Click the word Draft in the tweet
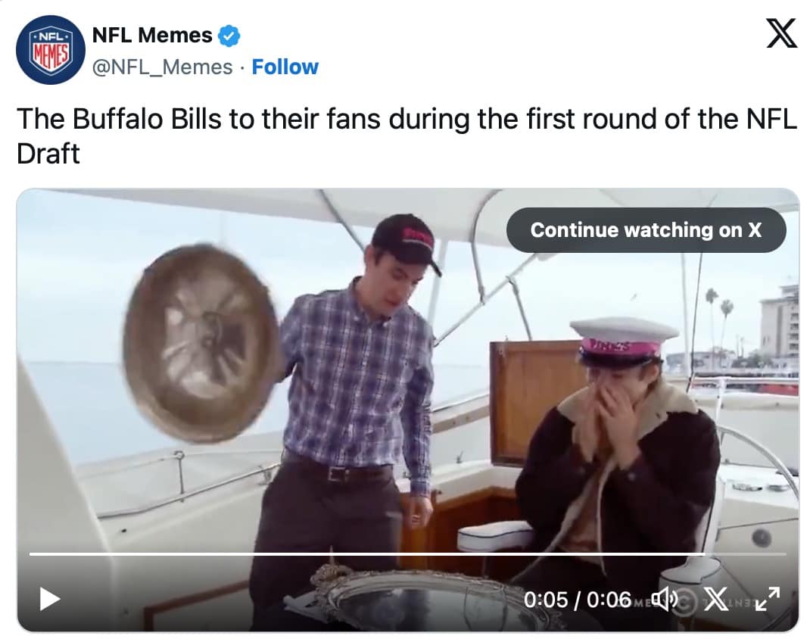 point(48,153)
